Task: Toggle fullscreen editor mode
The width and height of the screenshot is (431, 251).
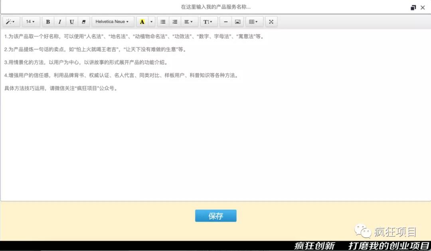Action: pos(271,22)
